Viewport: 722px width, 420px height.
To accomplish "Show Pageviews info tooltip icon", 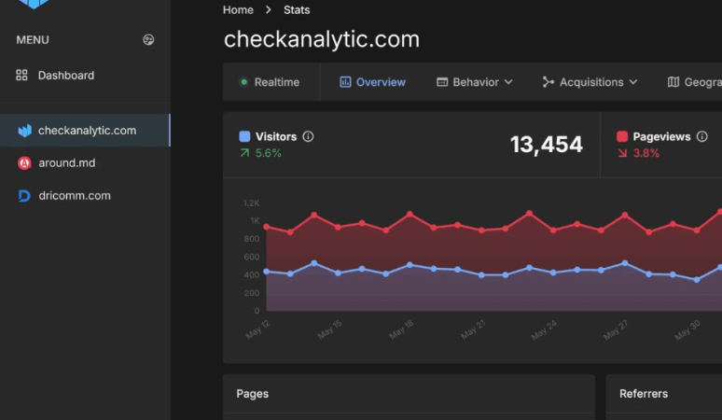I will tap(701, 136).
